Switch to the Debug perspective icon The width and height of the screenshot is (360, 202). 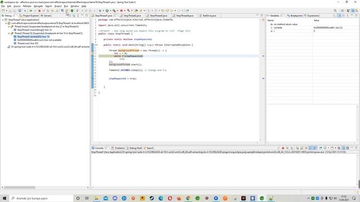coord(353,11)
